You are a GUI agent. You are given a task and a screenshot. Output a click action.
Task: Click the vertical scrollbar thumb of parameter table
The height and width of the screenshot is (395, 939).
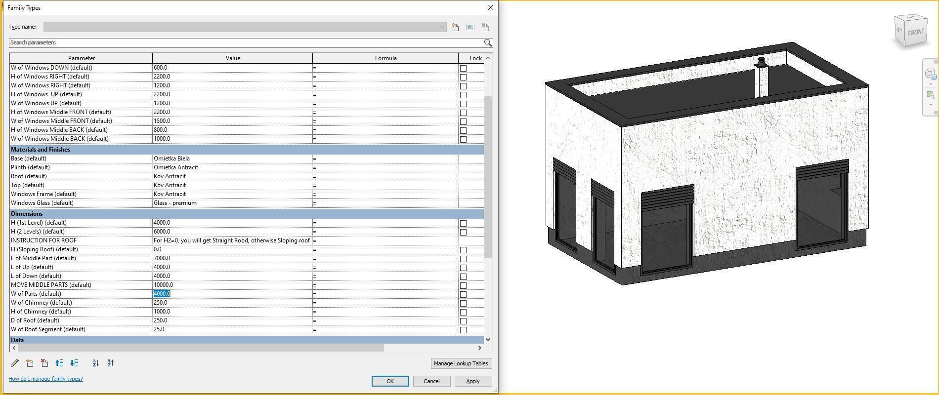pos(488,177)
